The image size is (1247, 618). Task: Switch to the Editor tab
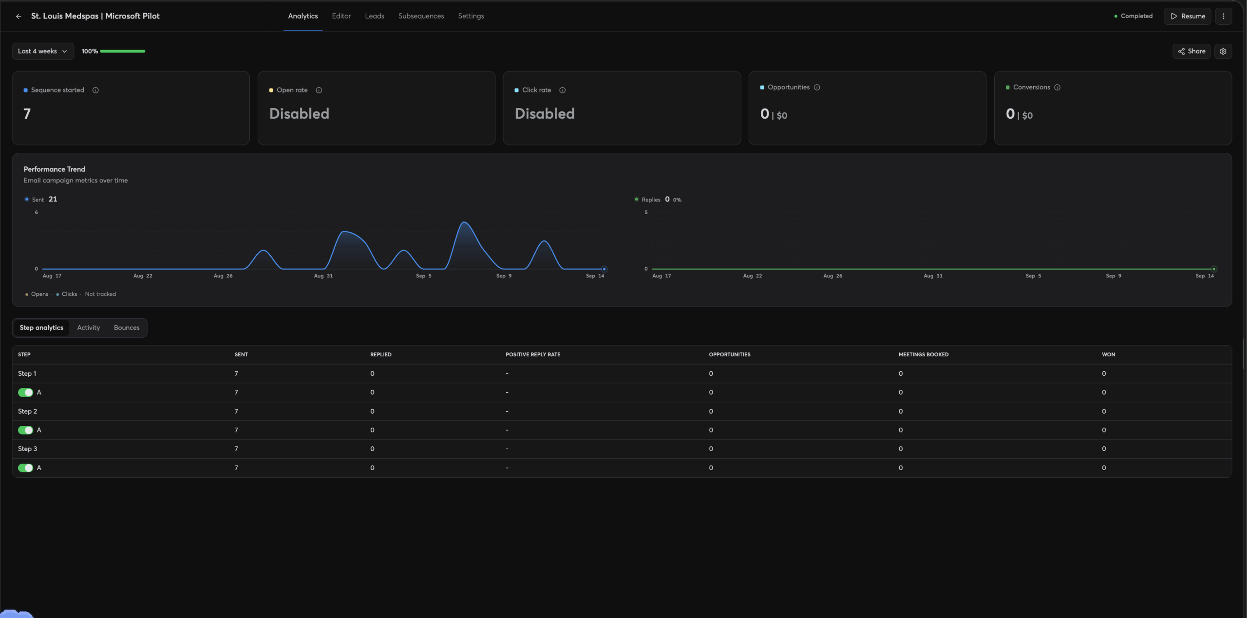[341, 16]
